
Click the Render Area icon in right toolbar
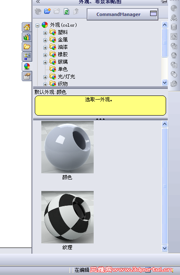(x=174, y=46)
